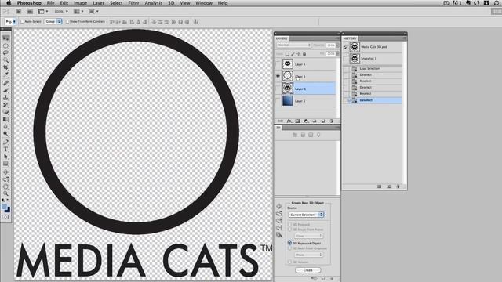
Task: Open the Filter menu
Action: point(133,3)
